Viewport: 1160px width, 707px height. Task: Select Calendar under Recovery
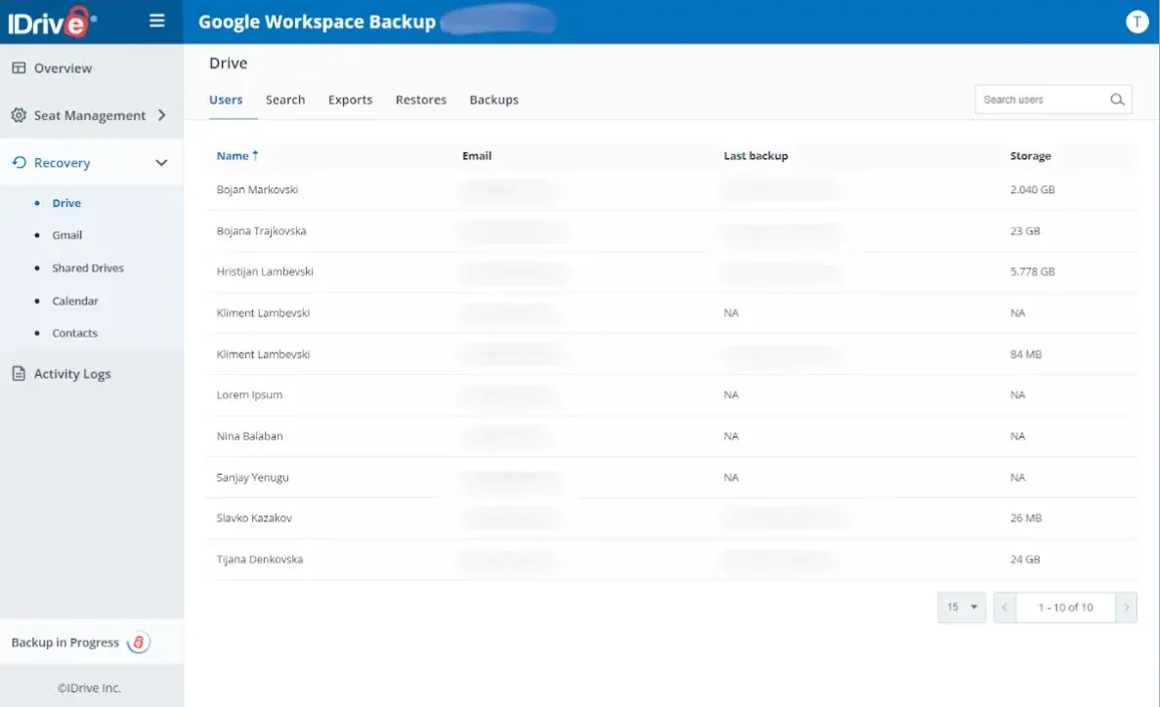point(74,301)
